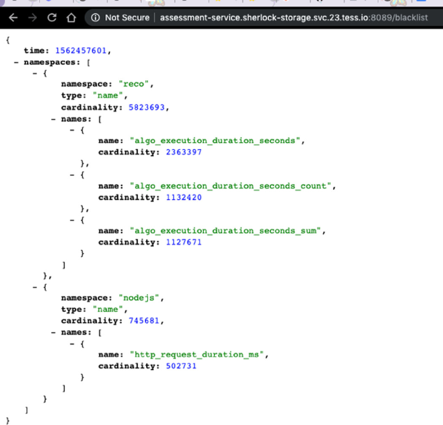Image resolution: width=443 pixels, height=425 pixels.
Task: Go to the home page icon
Action: pyautogui.click(x=72, y=17)
